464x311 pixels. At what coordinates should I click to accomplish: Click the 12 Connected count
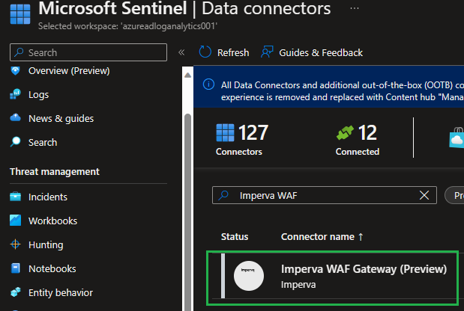point(367,133)
